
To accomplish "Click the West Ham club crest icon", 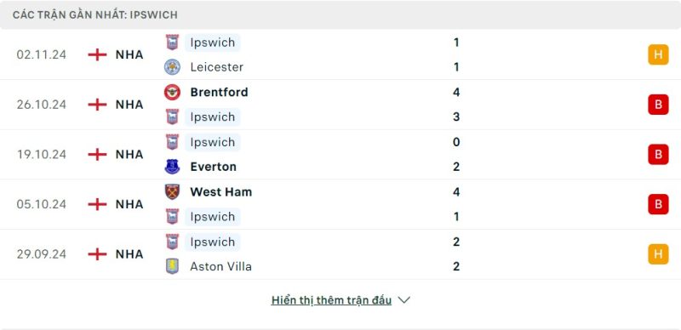I will point(173,191).
